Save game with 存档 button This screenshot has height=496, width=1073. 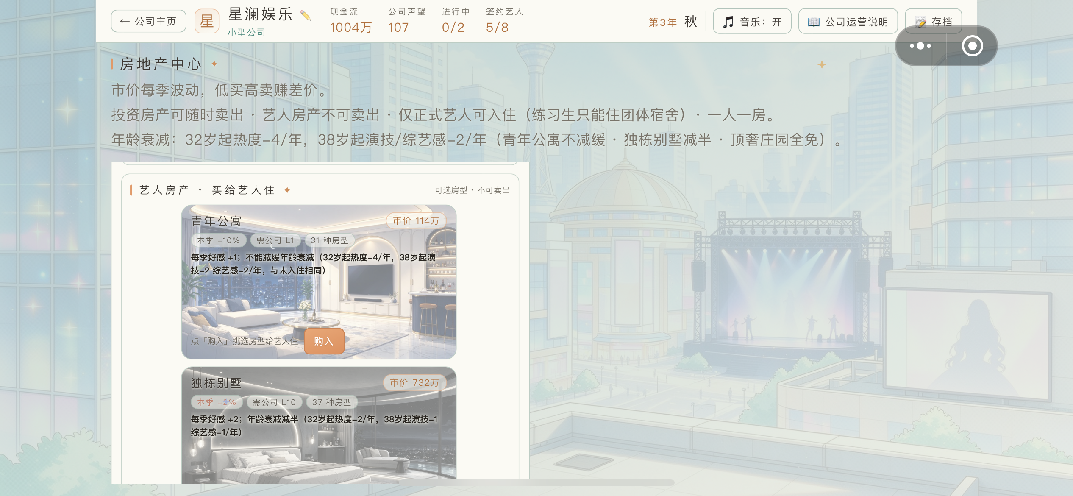tap(933, 21)
